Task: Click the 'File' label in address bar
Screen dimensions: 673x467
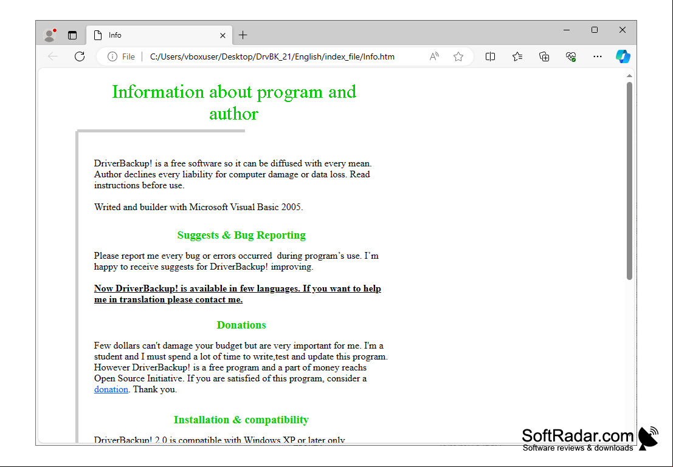Action: pyautogui.click(x=128, y=56)
